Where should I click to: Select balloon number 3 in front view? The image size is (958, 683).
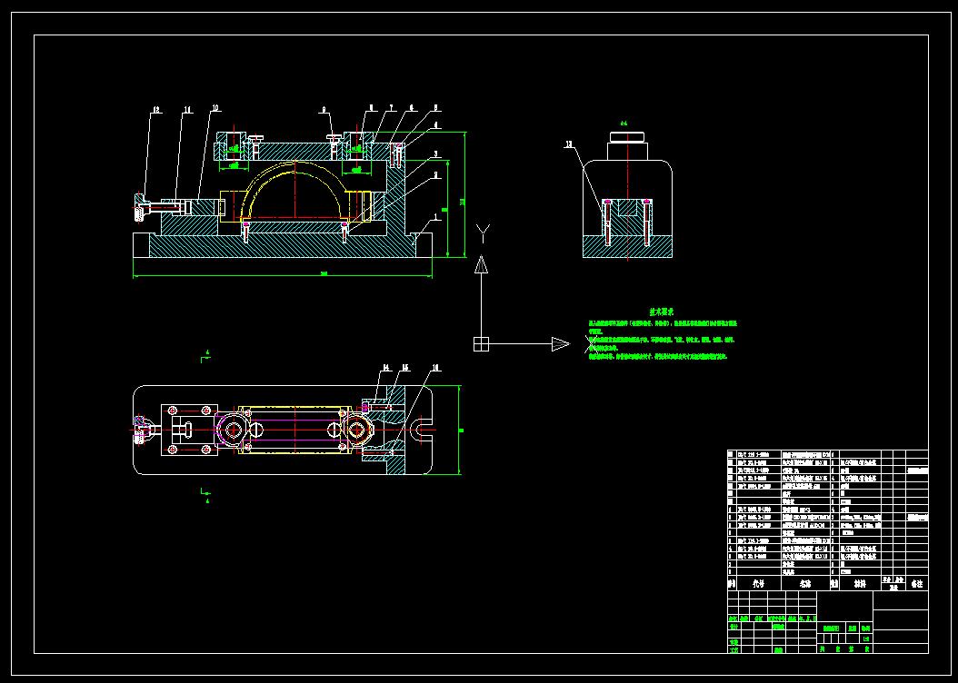[x=435, y=153]
